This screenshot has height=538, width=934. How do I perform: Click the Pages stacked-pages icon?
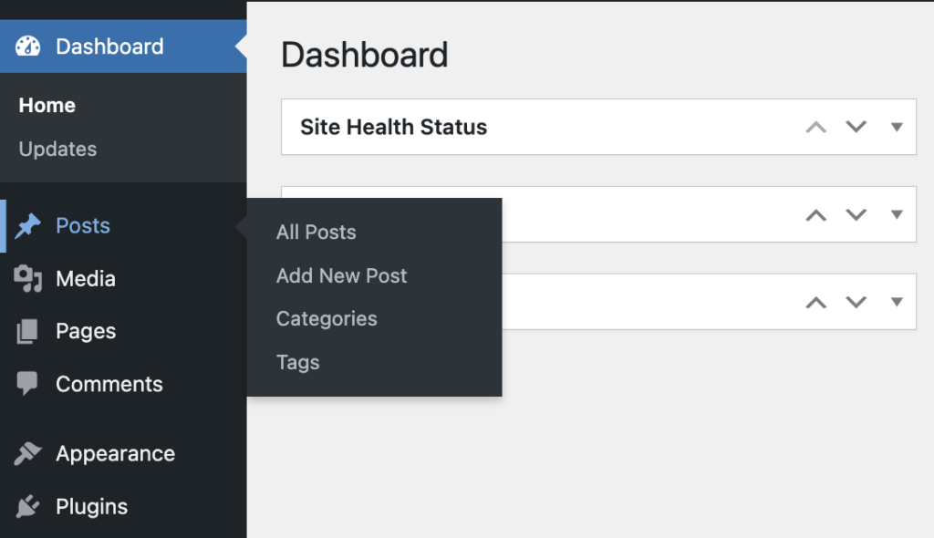click(x=25, y=331)
